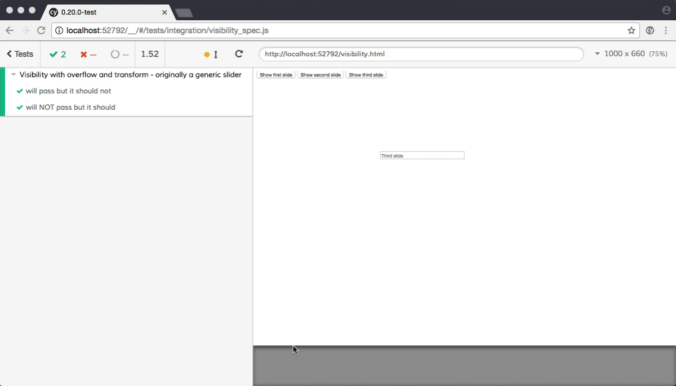The height and width of the screenshot is (386, 676).
Task: Close the 0.20.0-test tab
Action: (164, 12)
